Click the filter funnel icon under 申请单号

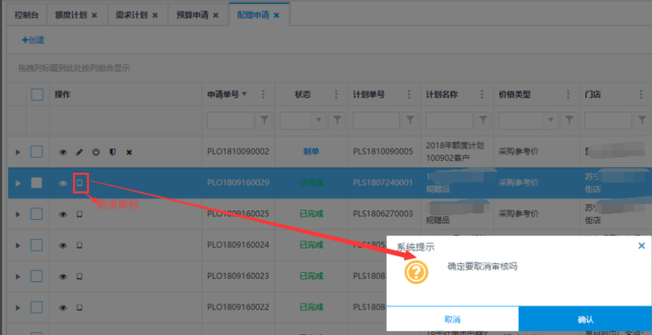pos(264,120)
